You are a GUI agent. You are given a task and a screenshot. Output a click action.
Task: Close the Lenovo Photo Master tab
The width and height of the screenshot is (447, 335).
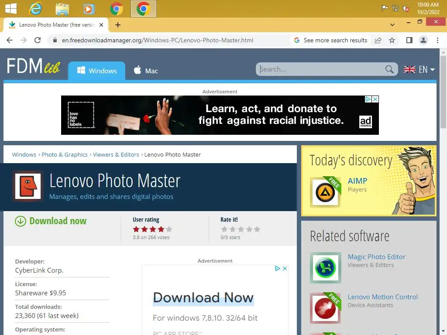pyautogui.click(x=101, y=25)
